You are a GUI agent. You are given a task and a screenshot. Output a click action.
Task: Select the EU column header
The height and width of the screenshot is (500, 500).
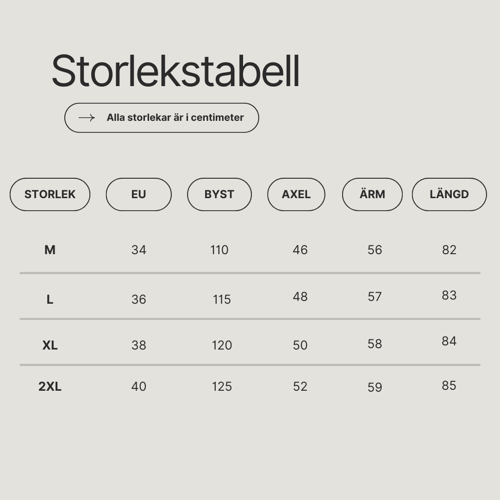[x=139, y=194]
